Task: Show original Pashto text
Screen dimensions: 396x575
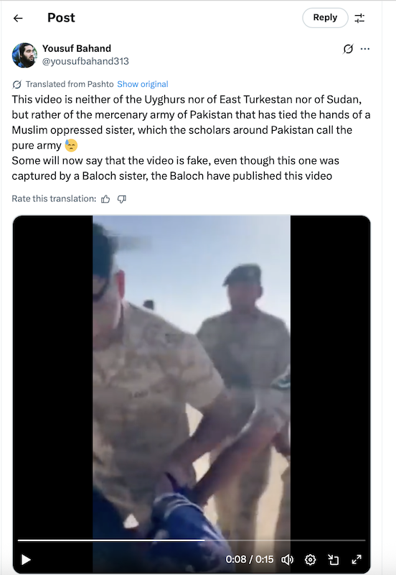Action: [143, 84]
